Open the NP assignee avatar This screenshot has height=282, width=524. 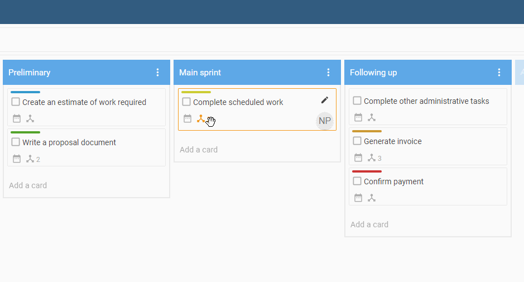click(x=324, y=121)
